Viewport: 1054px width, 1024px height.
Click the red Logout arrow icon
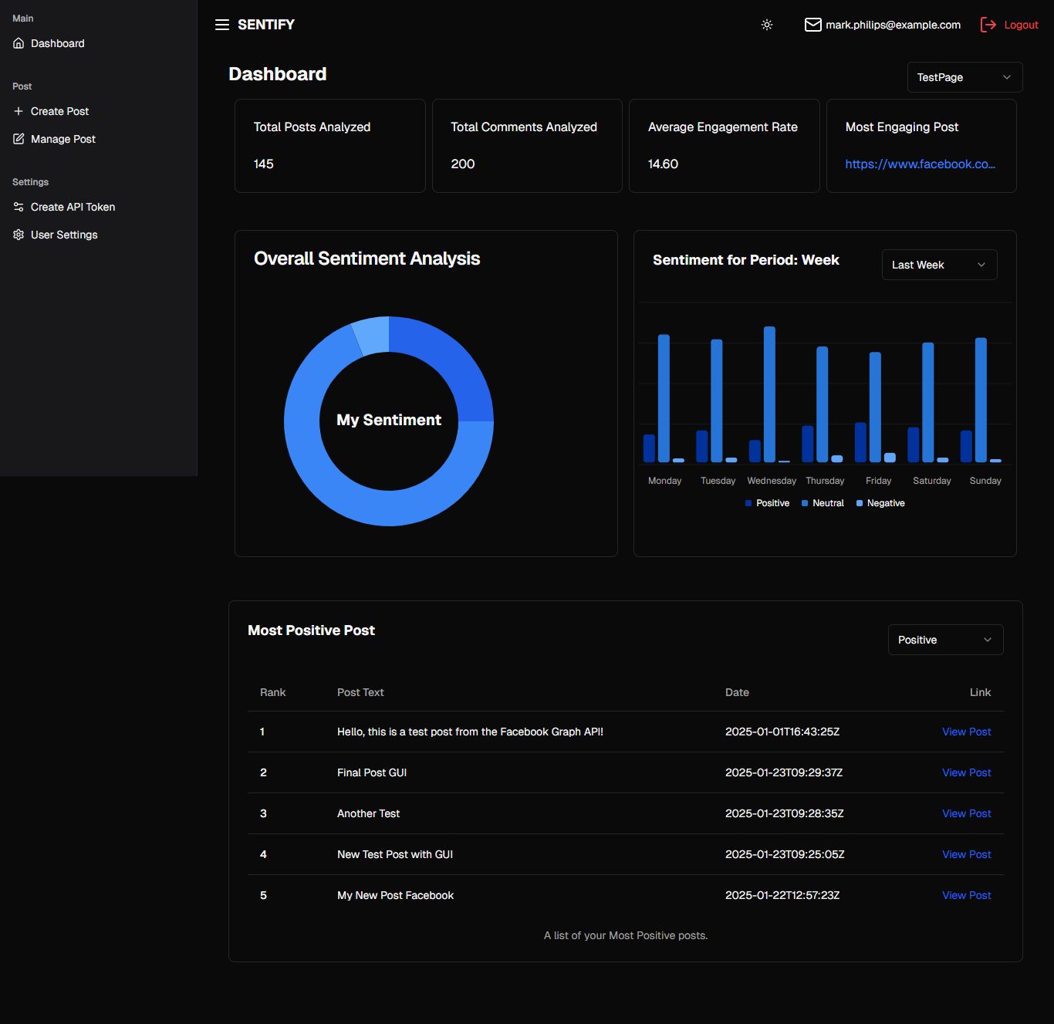coord(988,25)
